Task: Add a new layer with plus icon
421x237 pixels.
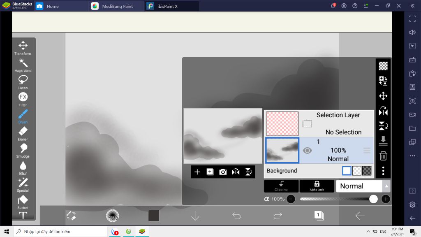Action: (x=197, y=172)
